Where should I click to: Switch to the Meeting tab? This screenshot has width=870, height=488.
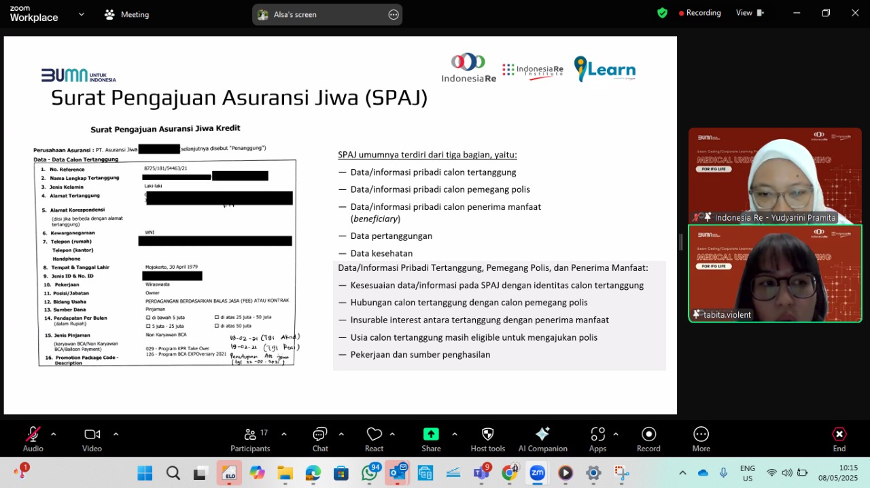tap(126, 14)
